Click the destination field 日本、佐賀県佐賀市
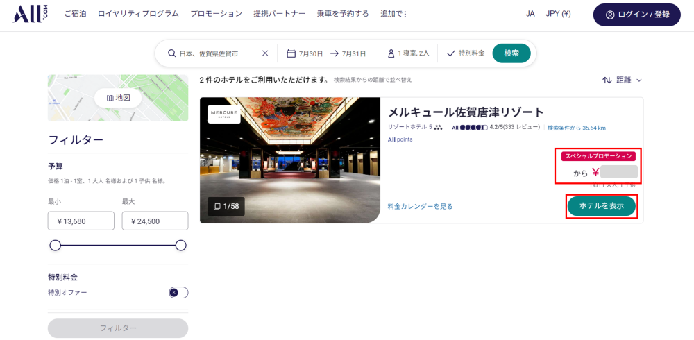This screenshot has height=340, width=694. pyautogui.click(x=208, y=53)
